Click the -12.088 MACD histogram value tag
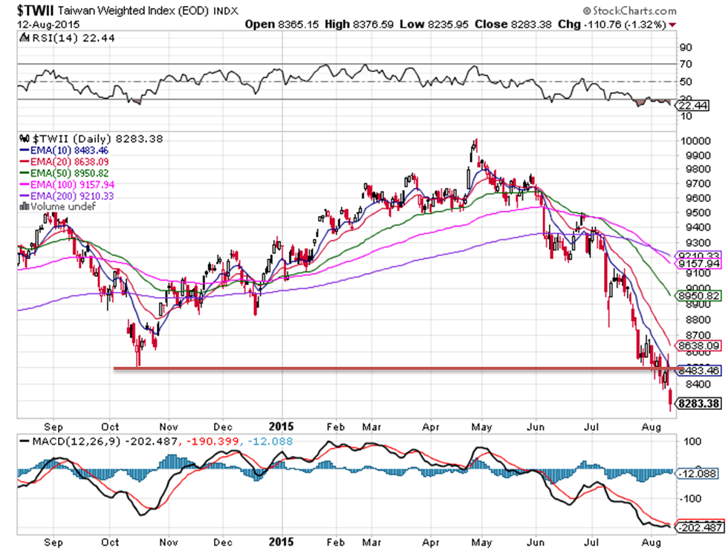The height and width of the screenshot is (551, 728). [x=698, y=474]
